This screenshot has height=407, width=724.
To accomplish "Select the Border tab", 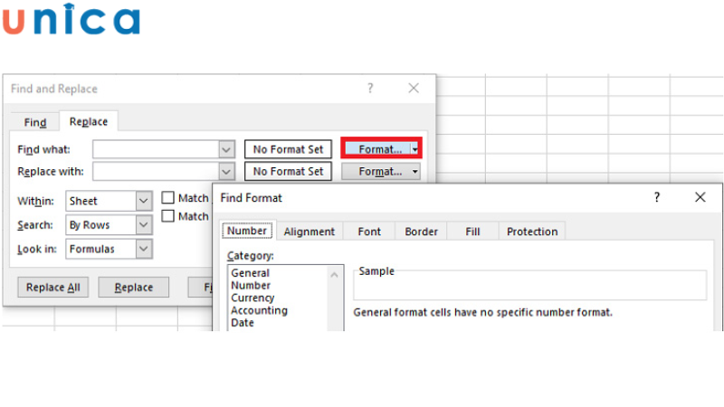I will pyautogui.click(x=421, y=232).
